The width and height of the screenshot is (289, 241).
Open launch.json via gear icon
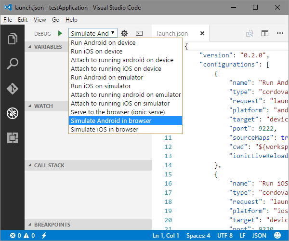(x=124, y=33)
